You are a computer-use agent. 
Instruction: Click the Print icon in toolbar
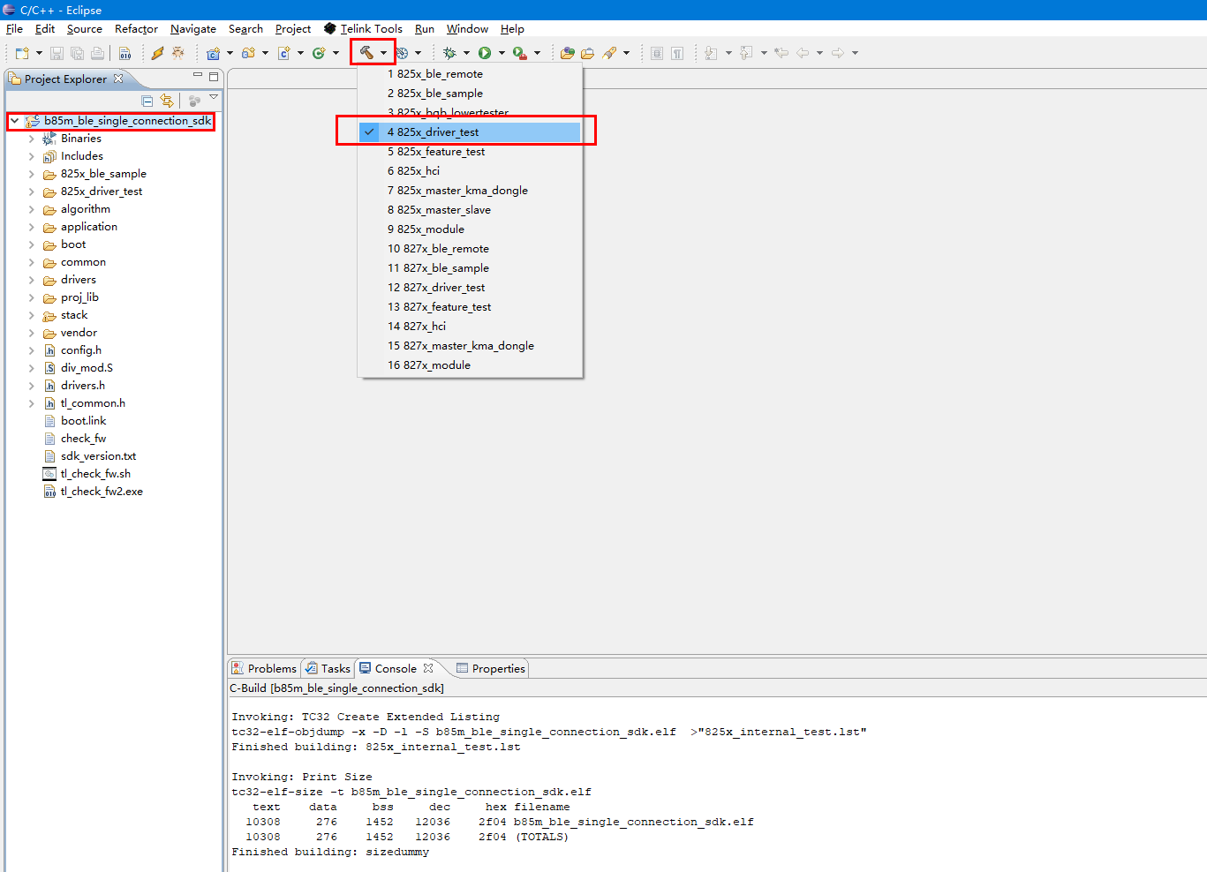coord(97,53)
